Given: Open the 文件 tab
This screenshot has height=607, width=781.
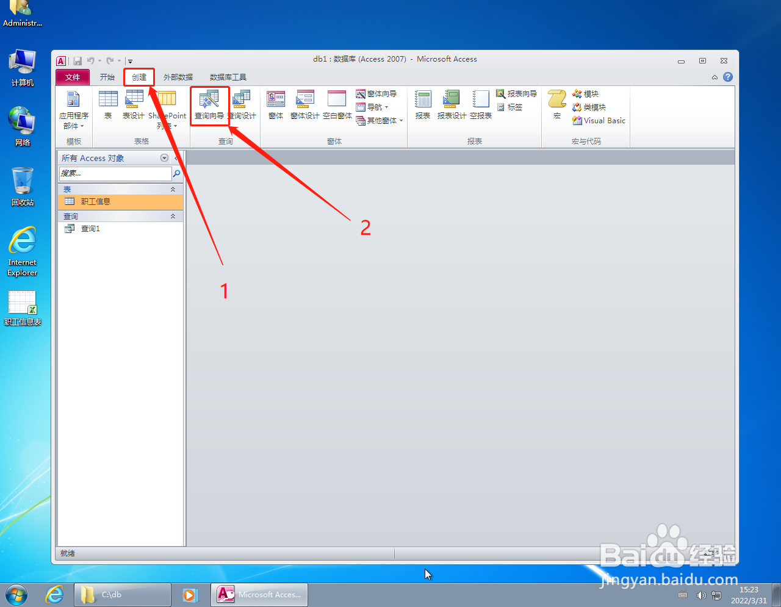Looking at the screenshot, I should 73,77.
